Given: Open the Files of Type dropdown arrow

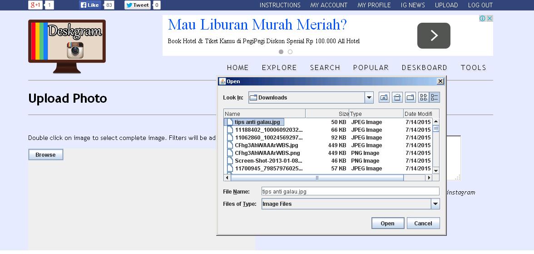Looking at the screenshot, I should click(435, 204).
